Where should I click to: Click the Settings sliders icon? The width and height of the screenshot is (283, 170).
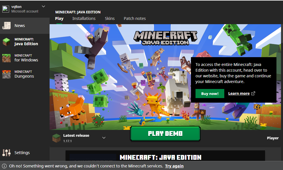point(7,153)
